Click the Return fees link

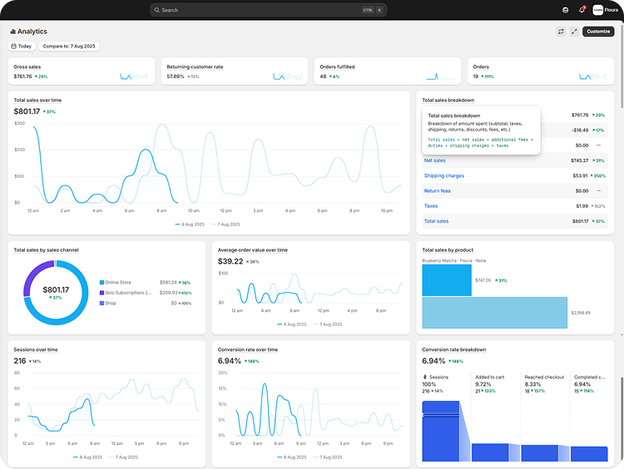pyautogui.click(x=438, y=191)
